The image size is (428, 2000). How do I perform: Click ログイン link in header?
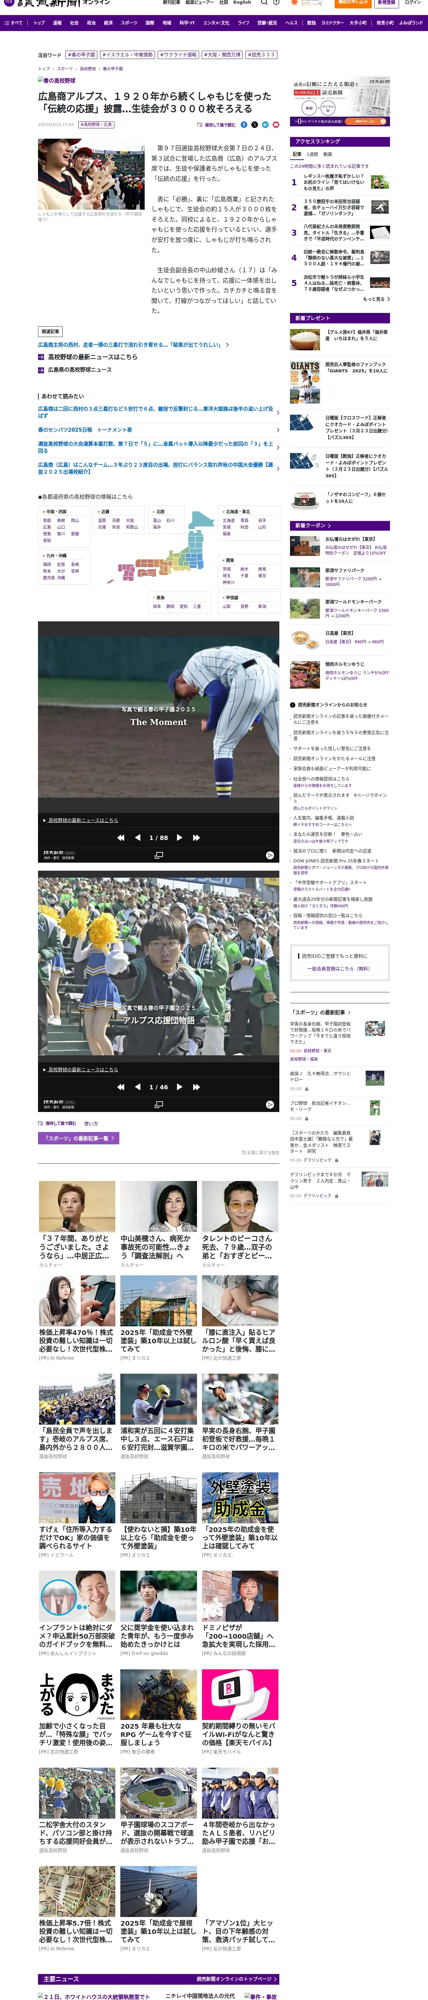coord(412,2)
